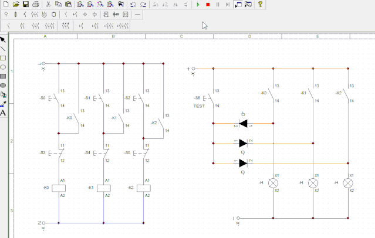Select the arrow pointer tool

pyautogui.click(x=3, y=40)
